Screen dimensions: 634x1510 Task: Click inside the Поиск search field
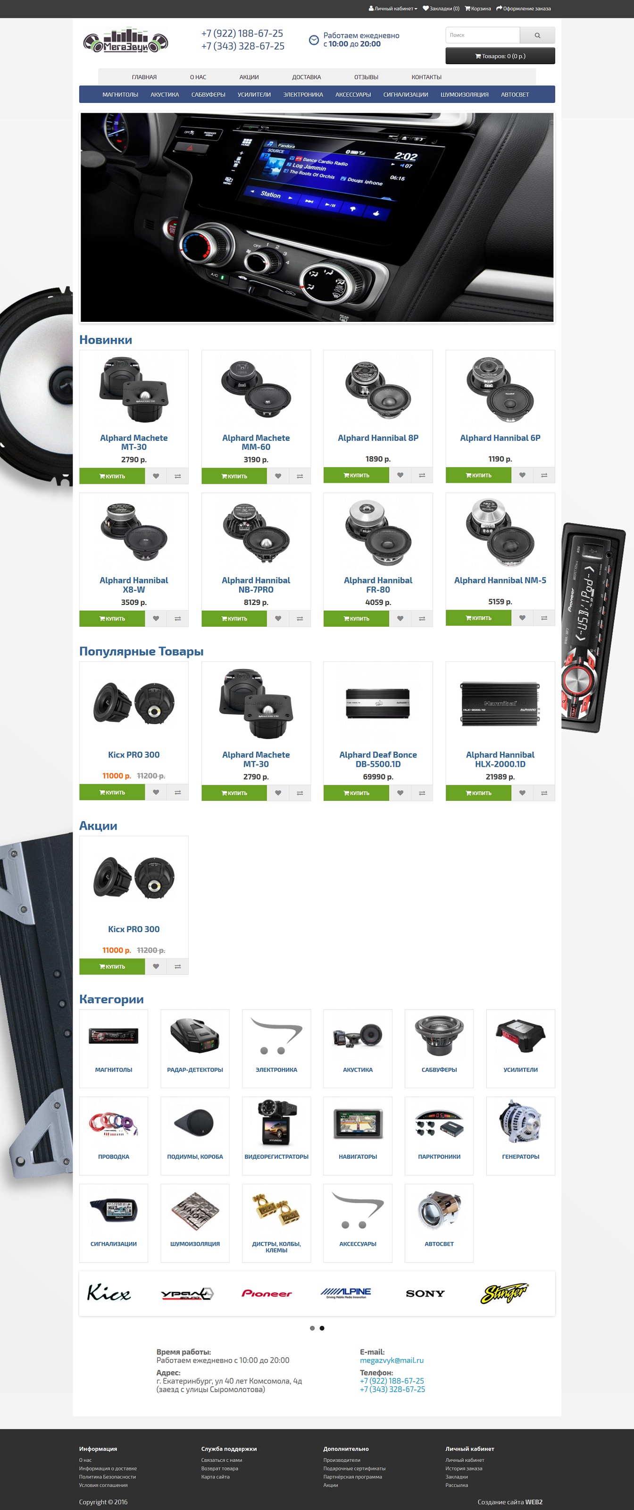tap(483, 35)
